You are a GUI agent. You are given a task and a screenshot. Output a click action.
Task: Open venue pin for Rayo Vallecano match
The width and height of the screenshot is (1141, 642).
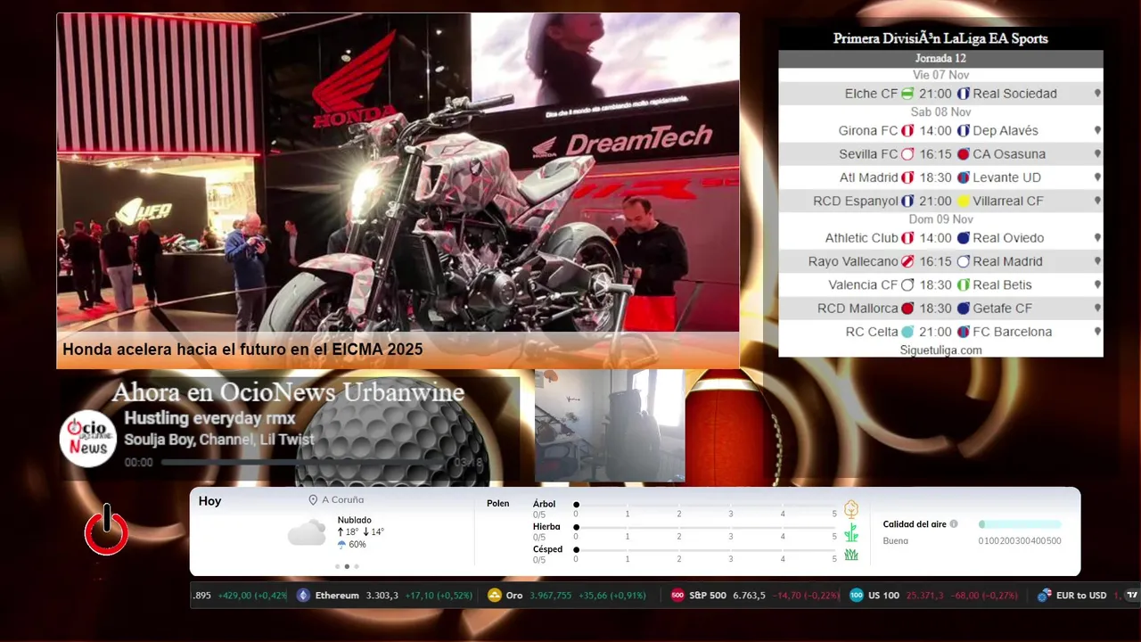(1097, 262)
